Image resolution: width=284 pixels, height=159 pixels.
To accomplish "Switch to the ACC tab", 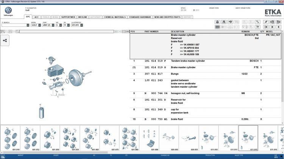I will (x=37, y=17).
